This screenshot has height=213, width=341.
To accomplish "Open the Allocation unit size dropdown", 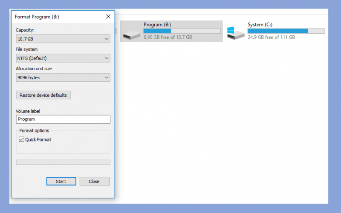I will (x=63, y=78).
